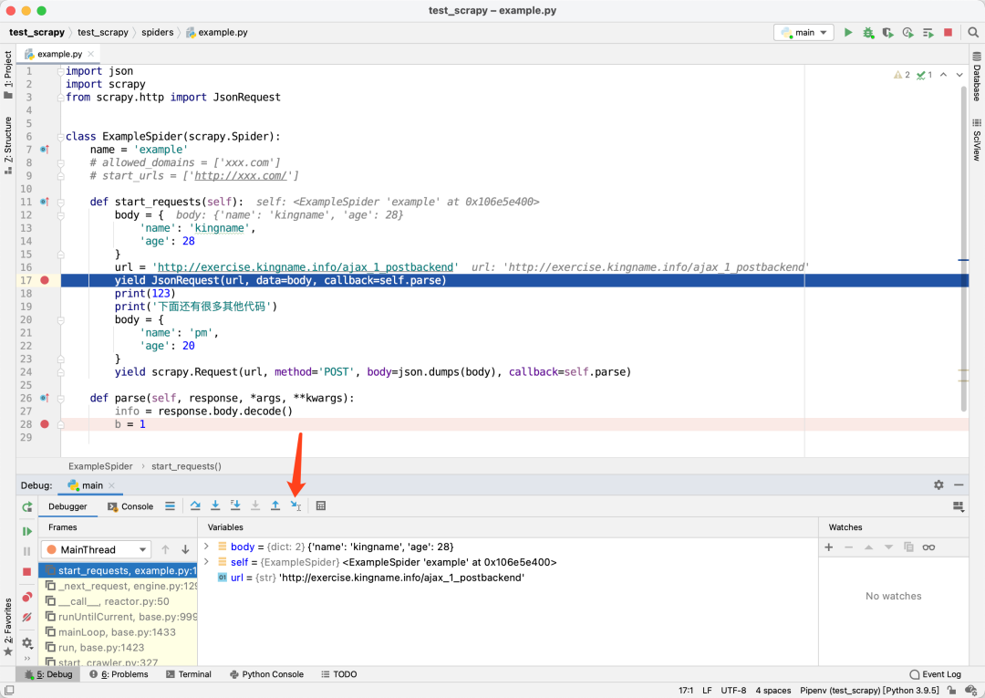Image resolution: width=985 pixels, height=698 pixels.
Task: Expand the self variable node
Action: 207,562
